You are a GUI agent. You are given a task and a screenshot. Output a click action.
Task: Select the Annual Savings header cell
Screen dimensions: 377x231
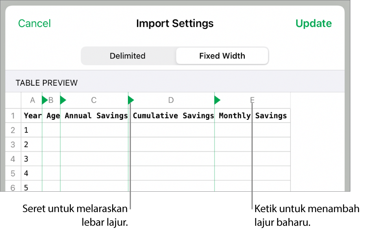coord(94,115)
